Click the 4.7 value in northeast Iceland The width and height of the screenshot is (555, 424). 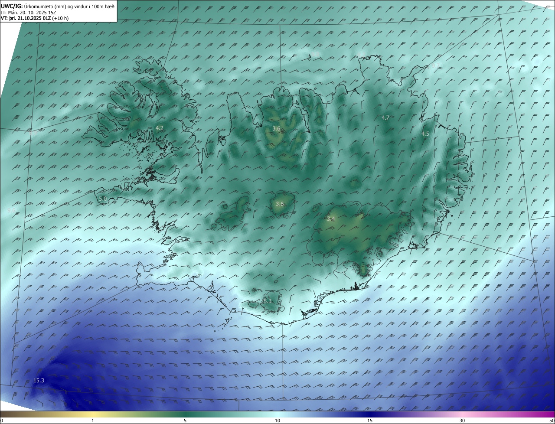coord(385,118)
